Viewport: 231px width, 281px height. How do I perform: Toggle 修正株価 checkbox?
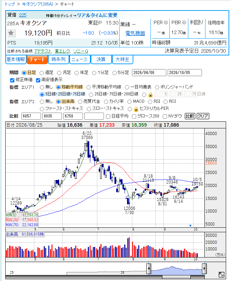(12, 80)
